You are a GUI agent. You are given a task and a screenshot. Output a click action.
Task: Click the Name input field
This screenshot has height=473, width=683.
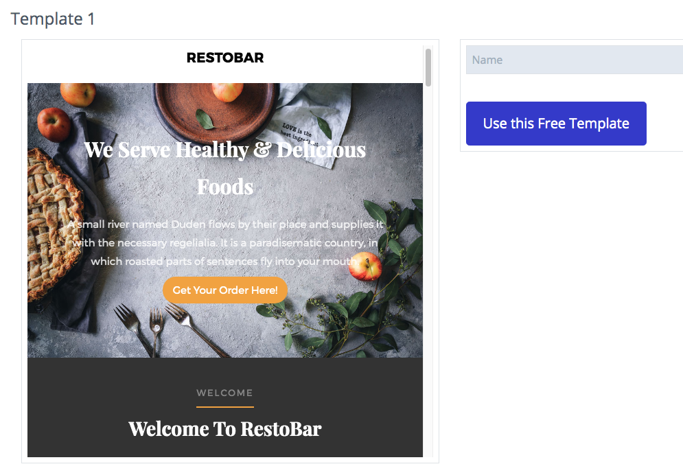point(574,60)
